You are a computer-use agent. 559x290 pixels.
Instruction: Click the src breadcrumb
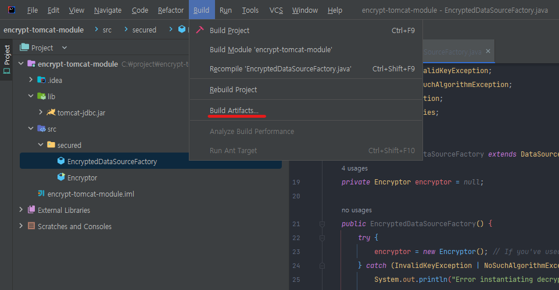tap(107, 30)
